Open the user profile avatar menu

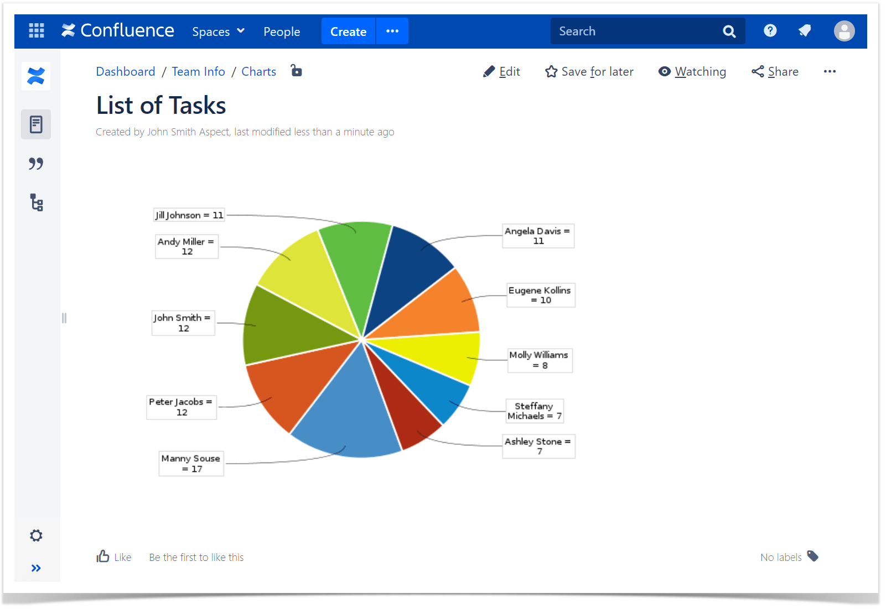844,31
